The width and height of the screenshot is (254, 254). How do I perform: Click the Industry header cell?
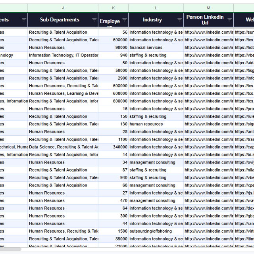coord(156,20)
